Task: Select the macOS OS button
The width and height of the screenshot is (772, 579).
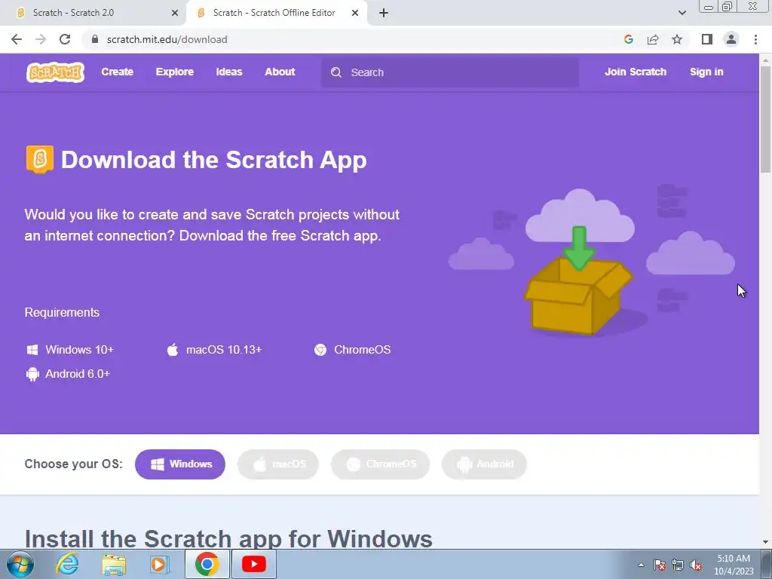Action: tap(278, 464)
